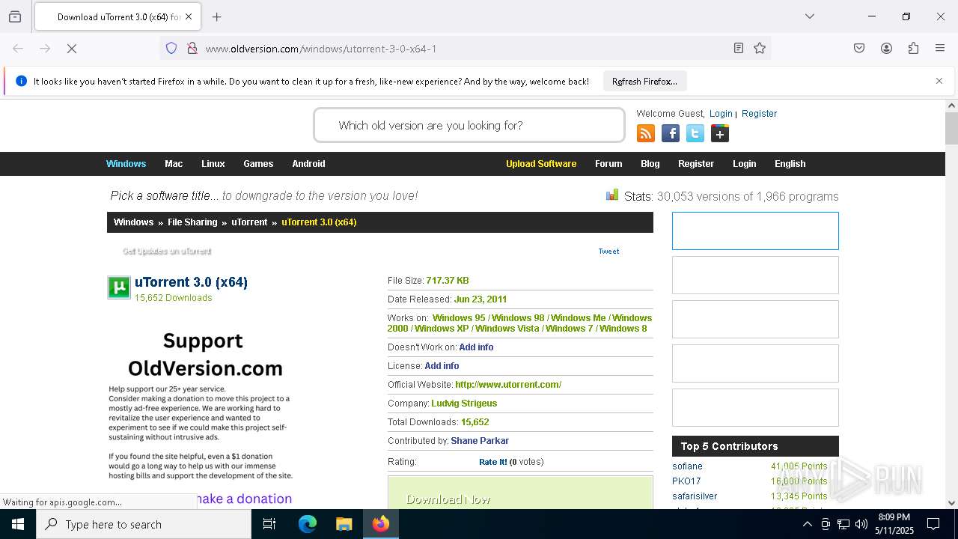
Task: Select the Mac nav tab
Action: click(x=174, y=164)
